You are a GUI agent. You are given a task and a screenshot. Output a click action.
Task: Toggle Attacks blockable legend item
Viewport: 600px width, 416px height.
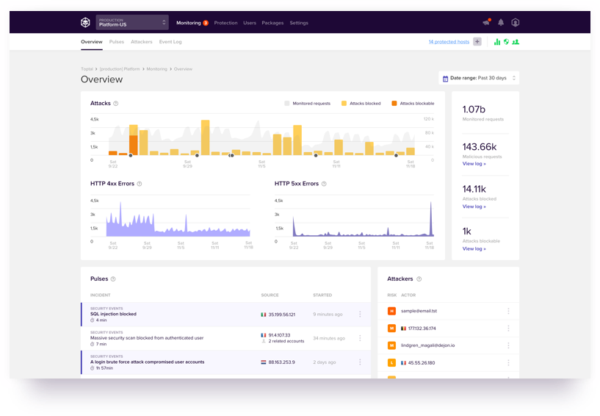tap(412, 104)
